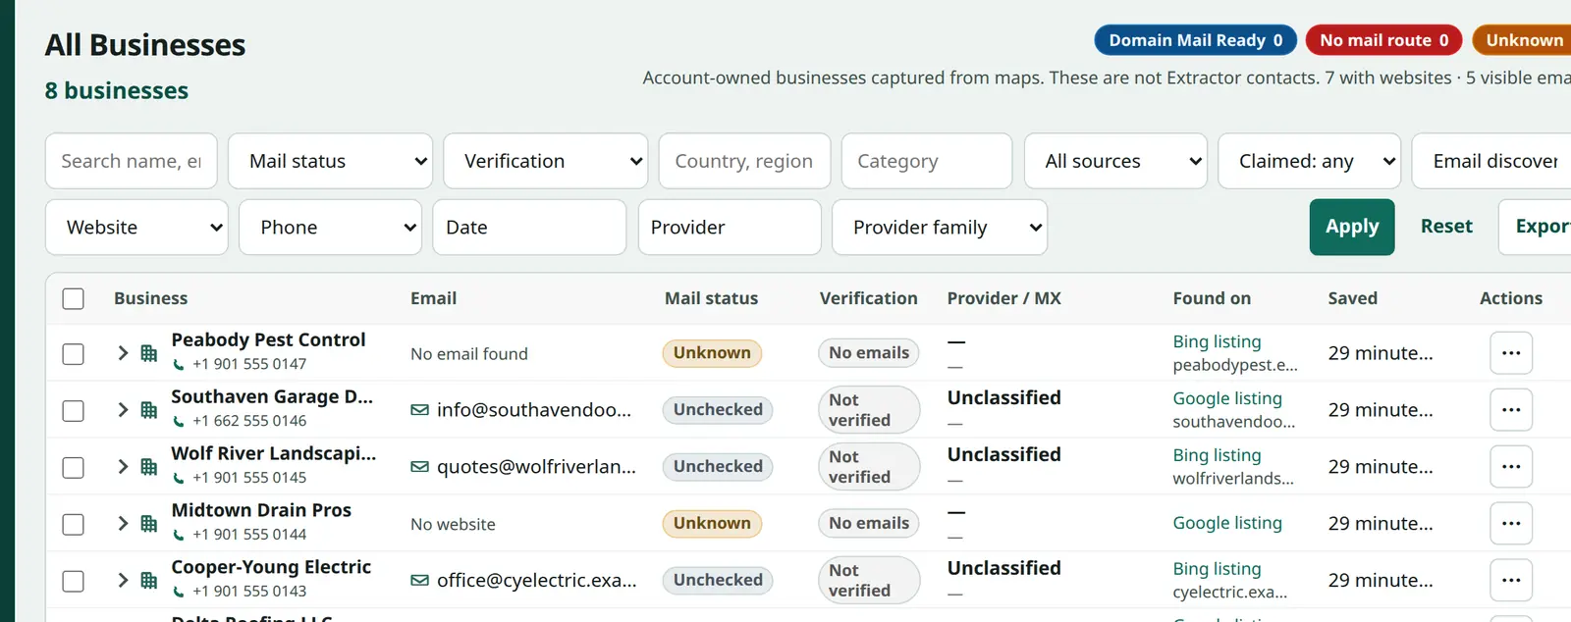1571x622 pixels.
Task: Open actions menu for Midtown Drain Pros
Action: 1511,524
